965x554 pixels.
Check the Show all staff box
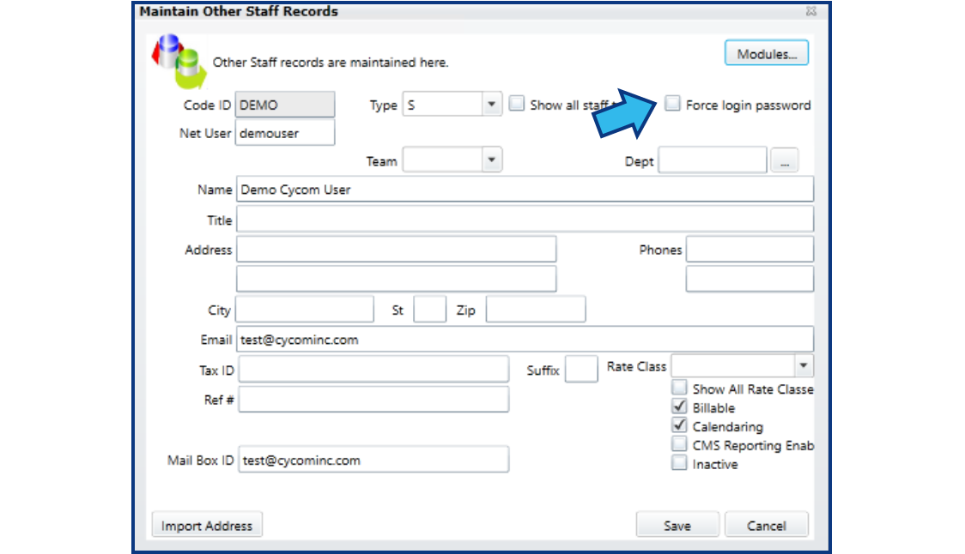coord(517,103)
